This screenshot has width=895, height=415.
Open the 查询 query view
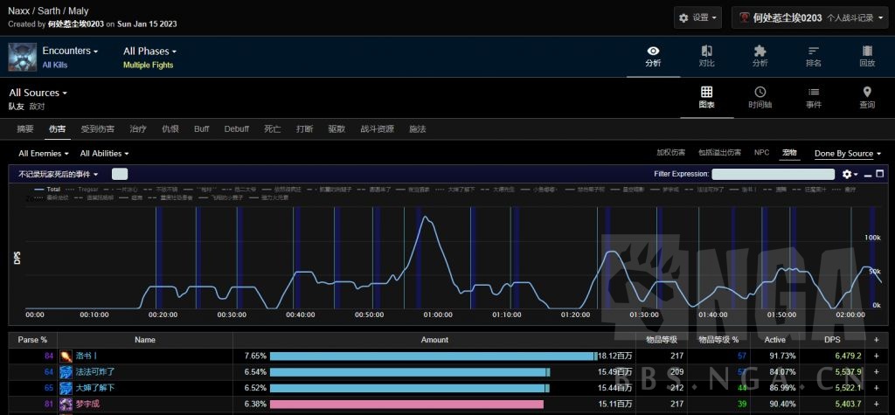(866, 98)
